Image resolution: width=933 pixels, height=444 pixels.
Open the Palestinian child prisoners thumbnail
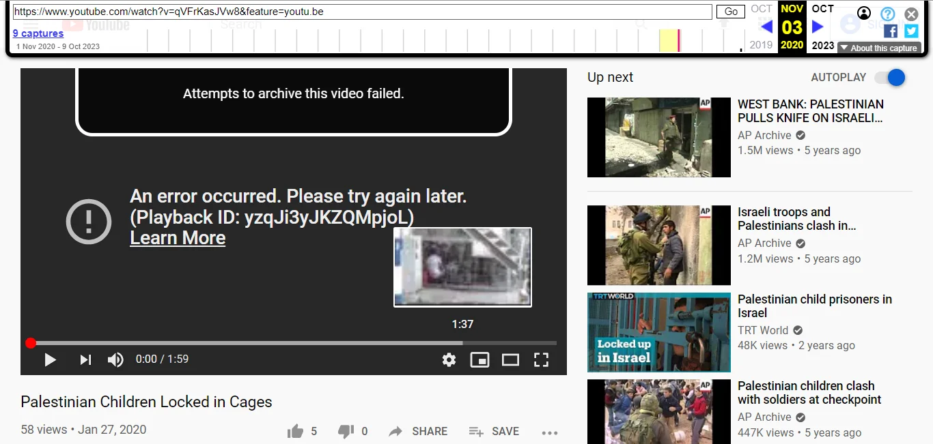pyautogui.click(x=658, y=332)
